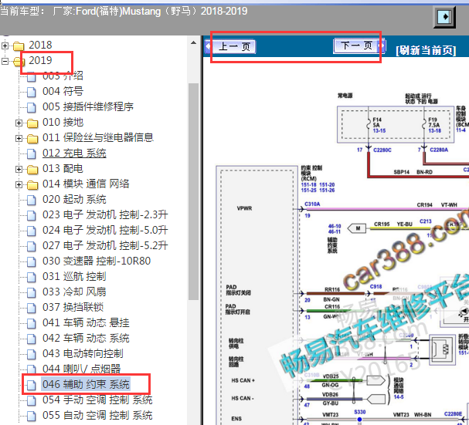Open 020 起动 系统 diagram
The height and width of the screenshot is (425, 469).
click(x=74, y=200)
